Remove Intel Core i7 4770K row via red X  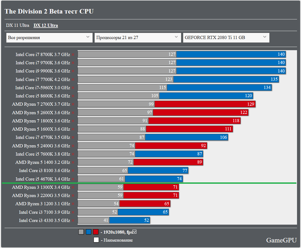coord(73,138)
